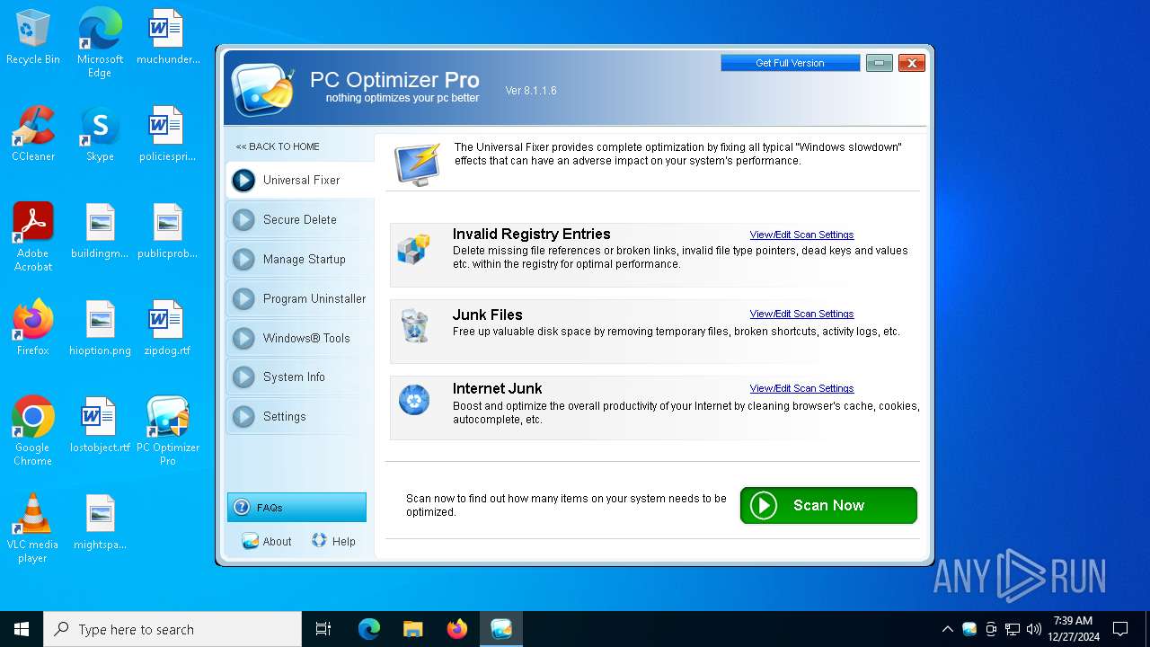The image size is (1150, 647).
Task: Open the Universal Fixer section
Action: tap(299, 180)
